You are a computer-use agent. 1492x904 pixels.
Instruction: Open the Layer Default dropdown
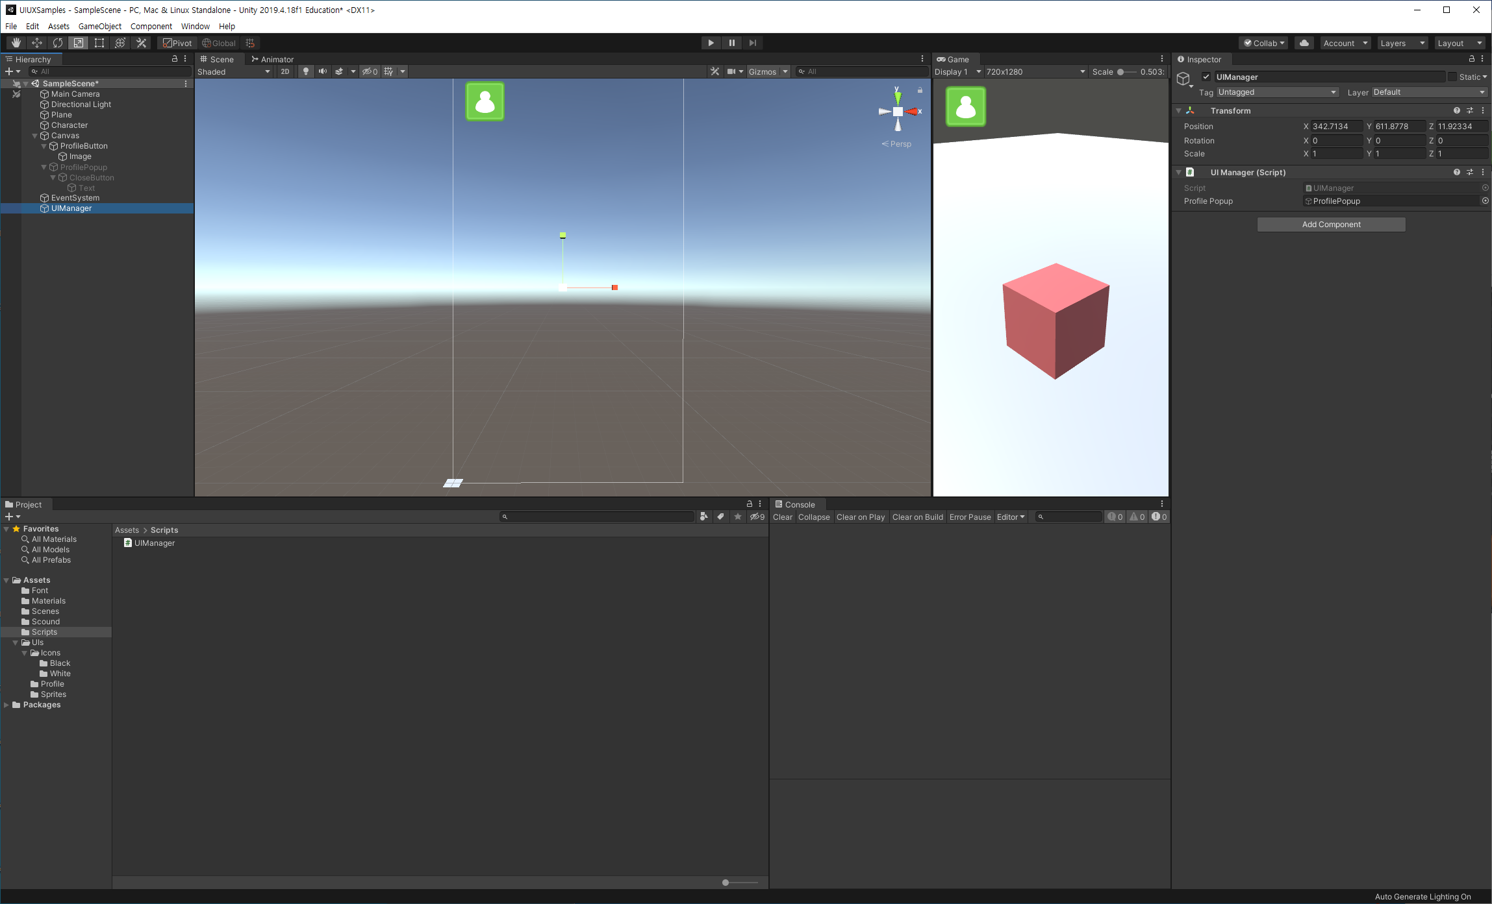pyautogui.click(x=1428, y=92)
